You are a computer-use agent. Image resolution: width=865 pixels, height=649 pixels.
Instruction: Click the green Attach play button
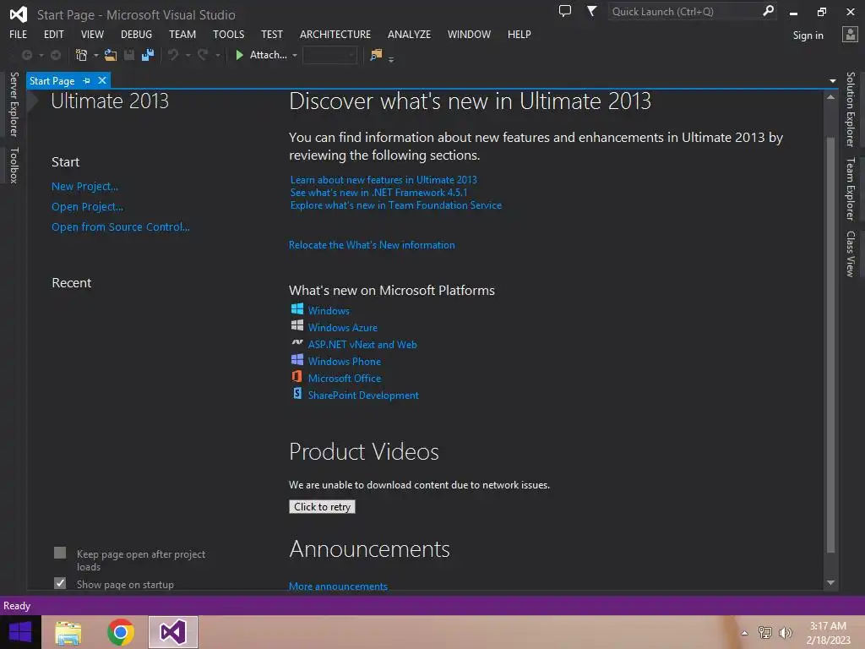[239, 55]
